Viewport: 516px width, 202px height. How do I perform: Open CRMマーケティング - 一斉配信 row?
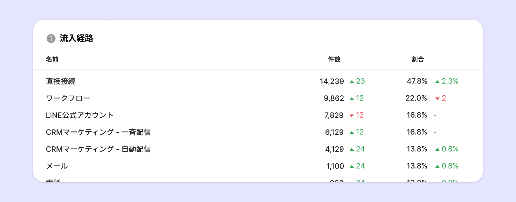tap(98, 132)
